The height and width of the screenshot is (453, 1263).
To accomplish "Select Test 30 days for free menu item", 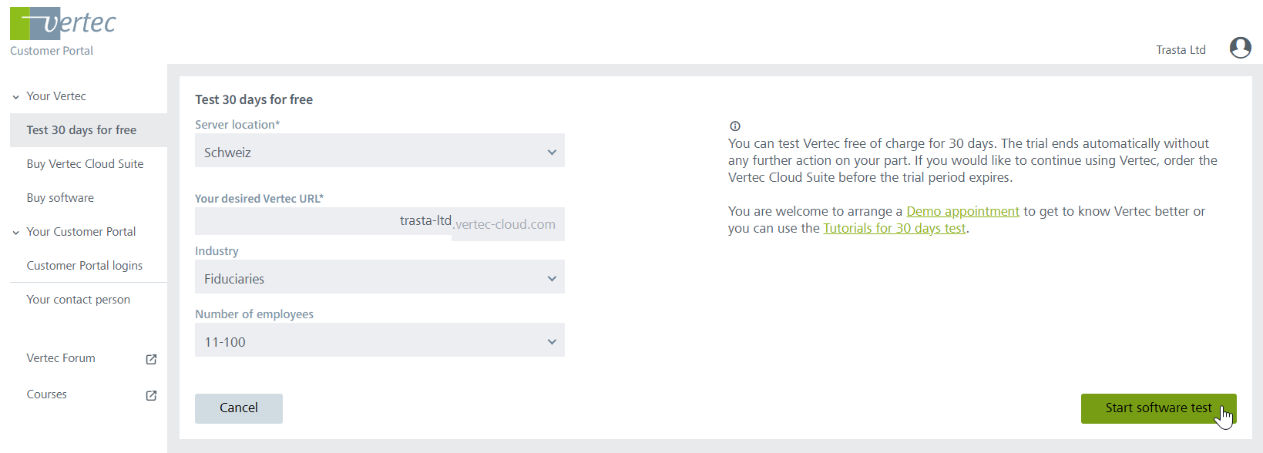I will point(82,130).
